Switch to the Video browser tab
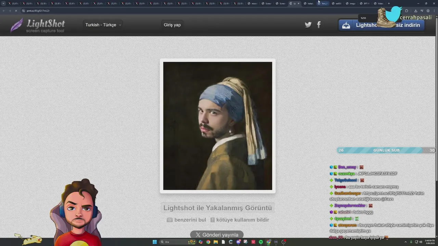The width and height of the screenshot is (438, 246). [379, 3]
